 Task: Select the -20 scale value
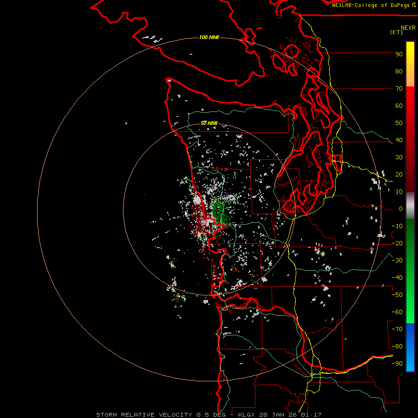click(397, 243)
